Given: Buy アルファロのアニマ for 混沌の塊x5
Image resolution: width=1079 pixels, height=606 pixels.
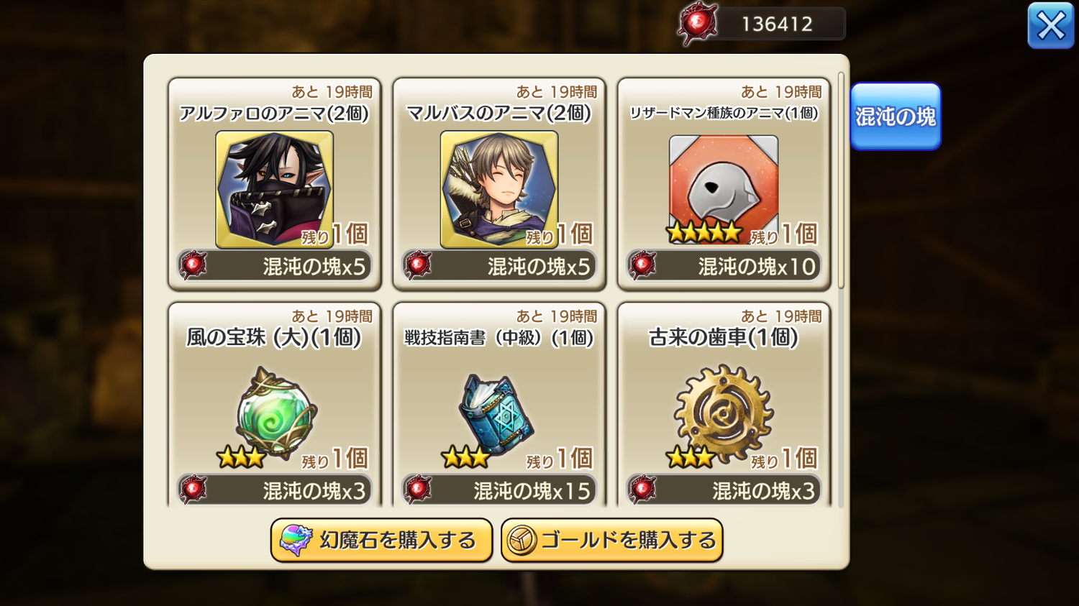Looking at the screenshot, I should point(275,266).
